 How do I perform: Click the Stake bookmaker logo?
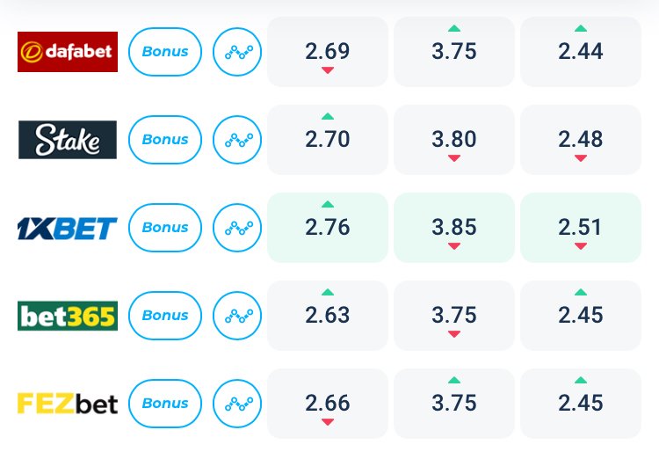(68, 140)
